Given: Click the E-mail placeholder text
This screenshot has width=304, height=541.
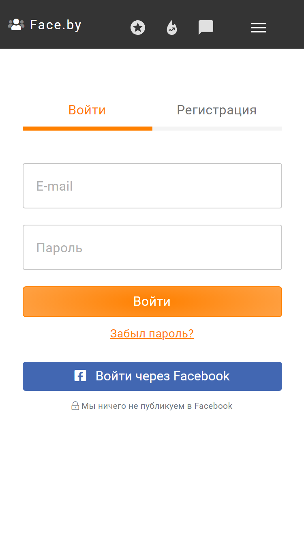Looking at the screenshot, I should (54, 186).
